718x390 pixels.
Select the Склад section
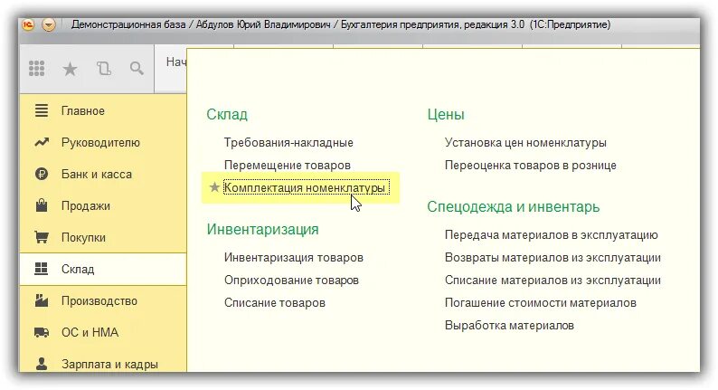click(x=103, y=269)
